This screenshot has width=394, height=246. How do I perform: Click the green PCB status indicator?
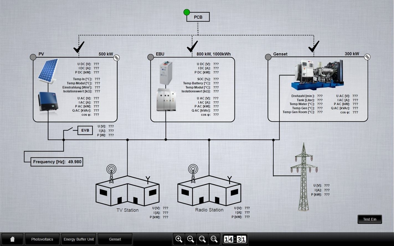click(187, 12)
